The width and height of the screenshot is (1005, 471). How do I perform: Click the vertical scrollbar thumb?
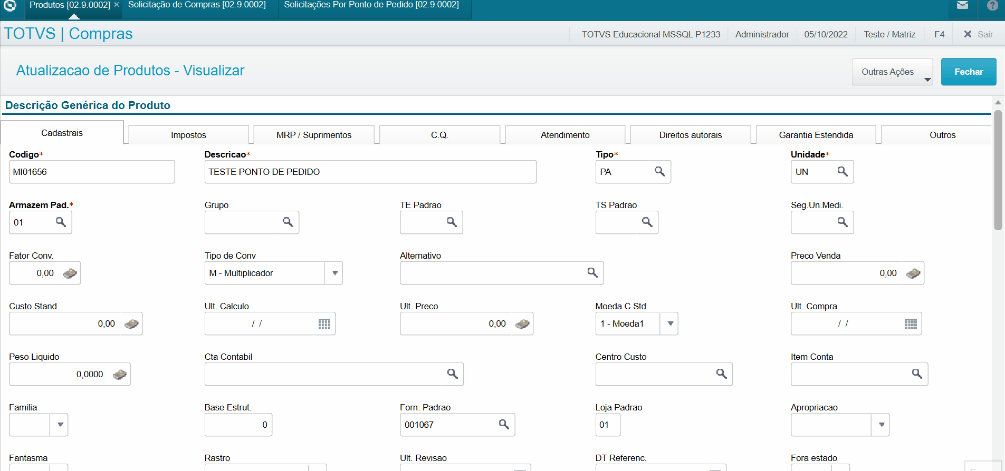point(998,170)
